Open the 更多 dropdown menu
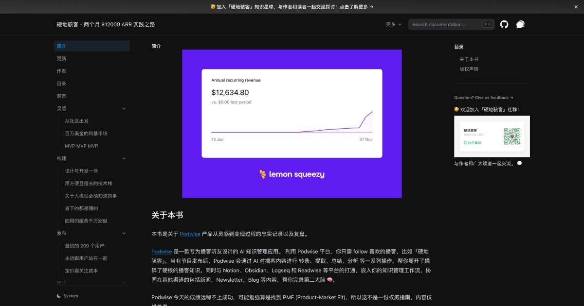 [394, 24]
